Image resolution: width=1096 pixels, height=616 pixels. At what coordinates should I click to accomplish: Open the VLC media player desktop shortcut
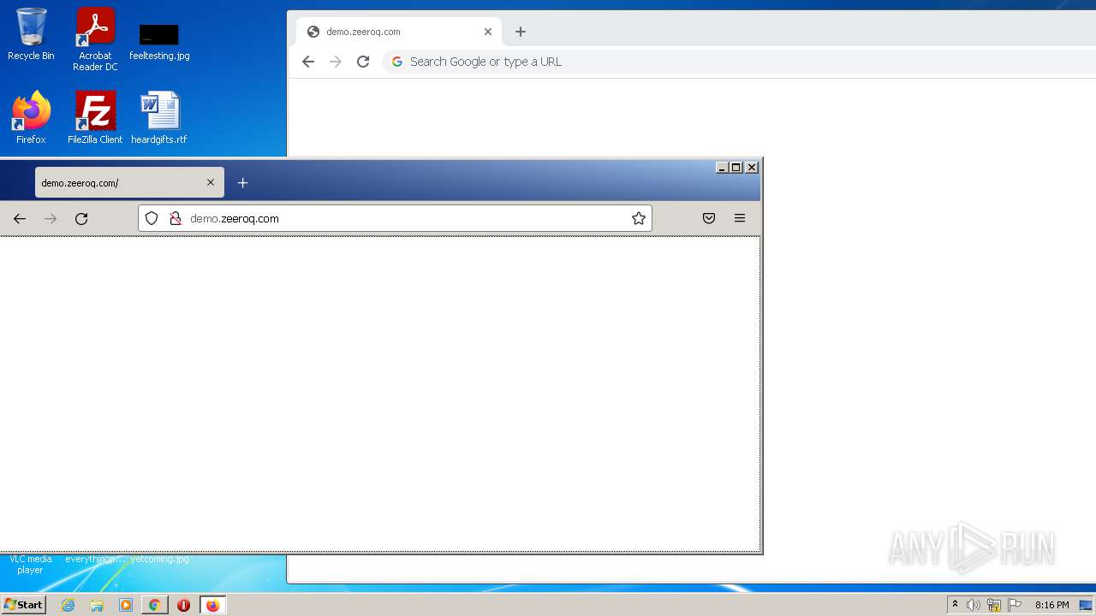[x=30, y=564]
